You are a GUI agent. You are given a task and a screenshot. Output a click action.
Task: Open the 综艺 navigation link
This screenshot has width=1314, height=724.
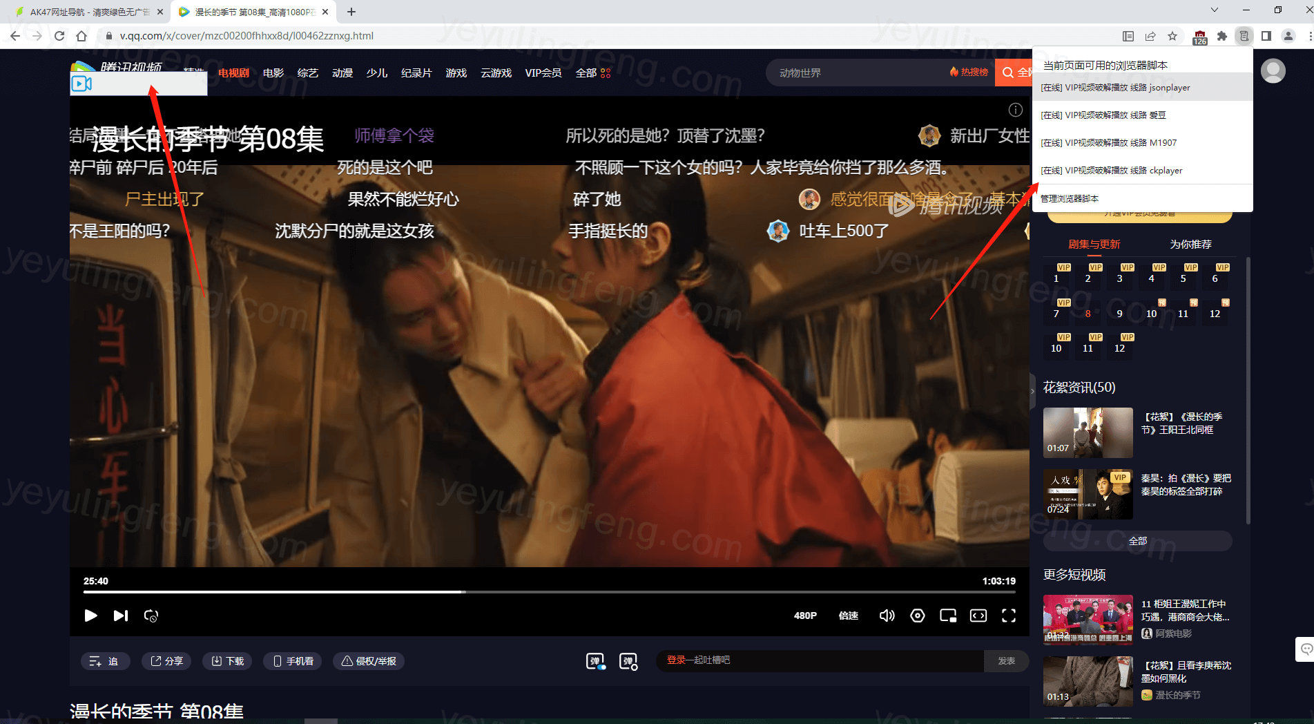coord(308,73)
